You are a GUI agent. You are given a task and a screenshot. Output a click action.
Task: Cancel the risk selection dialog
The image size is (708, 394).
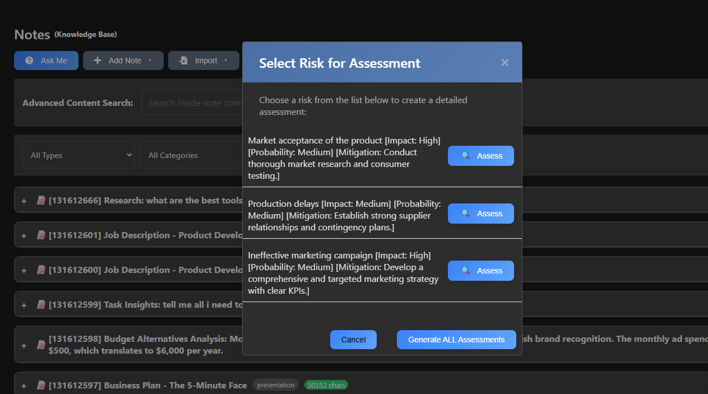click(353, 340)
